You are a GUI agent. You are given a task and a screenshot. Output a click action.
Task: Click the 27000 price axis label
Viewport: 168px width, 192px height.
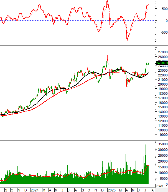163,52
